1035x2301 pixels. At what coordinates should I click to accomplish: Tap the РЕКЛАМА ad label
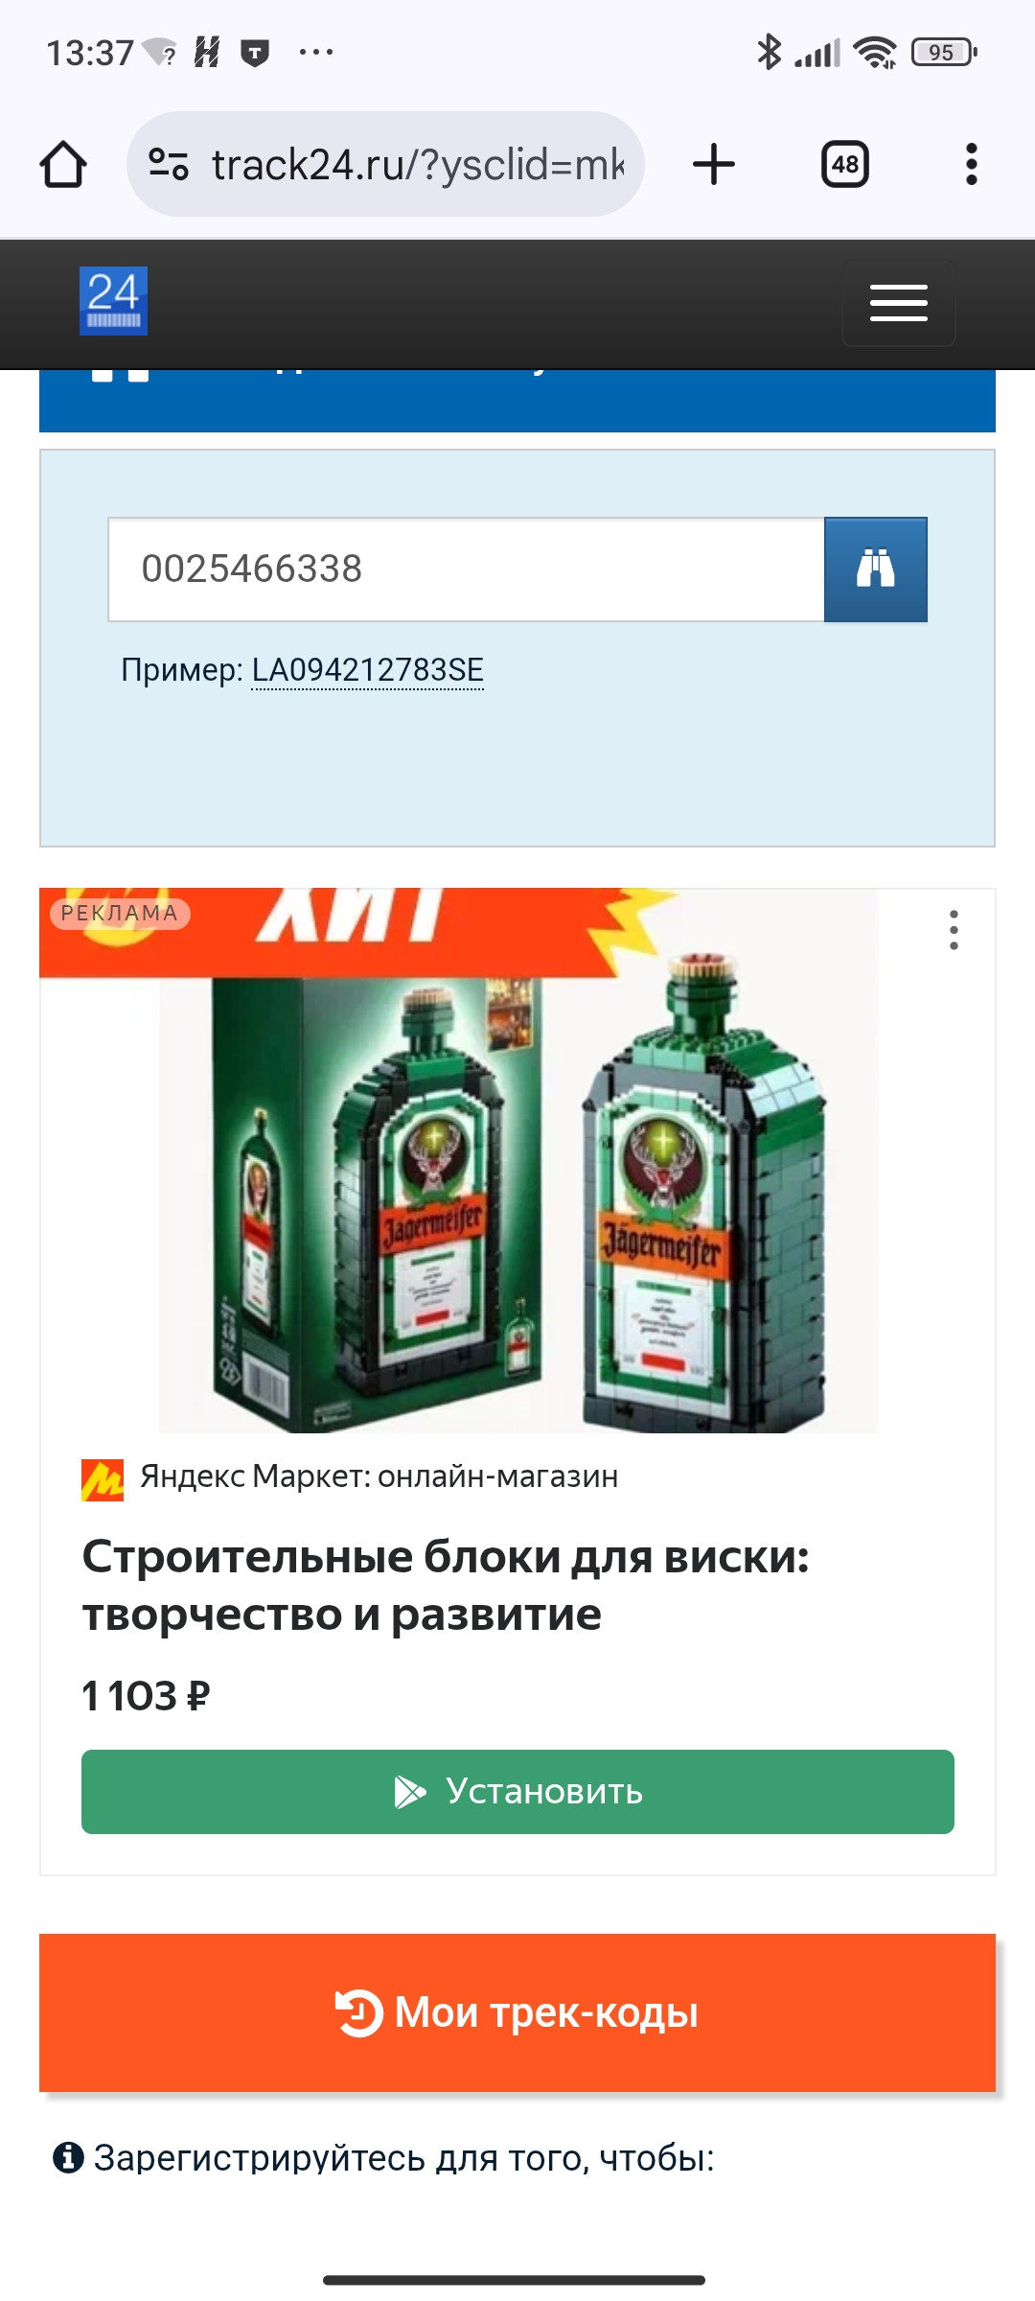pos(120,913)
